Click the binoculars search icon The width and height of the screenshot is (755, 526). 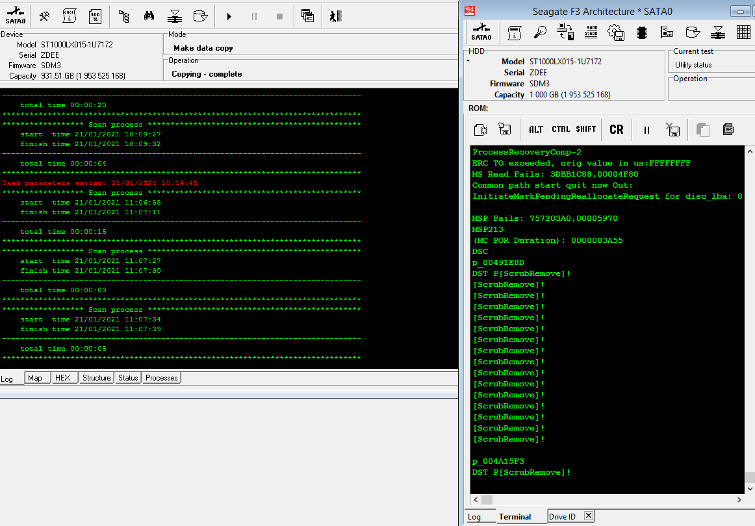[149, 16]
